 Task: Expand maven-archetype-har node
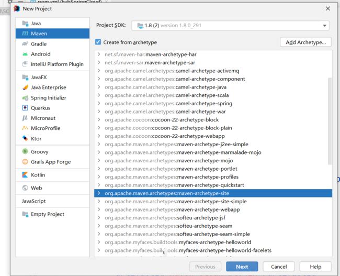coord(99,54)
